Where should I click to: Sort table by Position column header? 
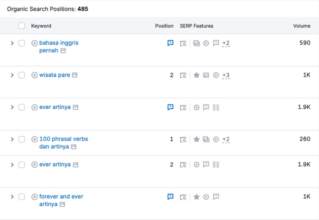164,26
